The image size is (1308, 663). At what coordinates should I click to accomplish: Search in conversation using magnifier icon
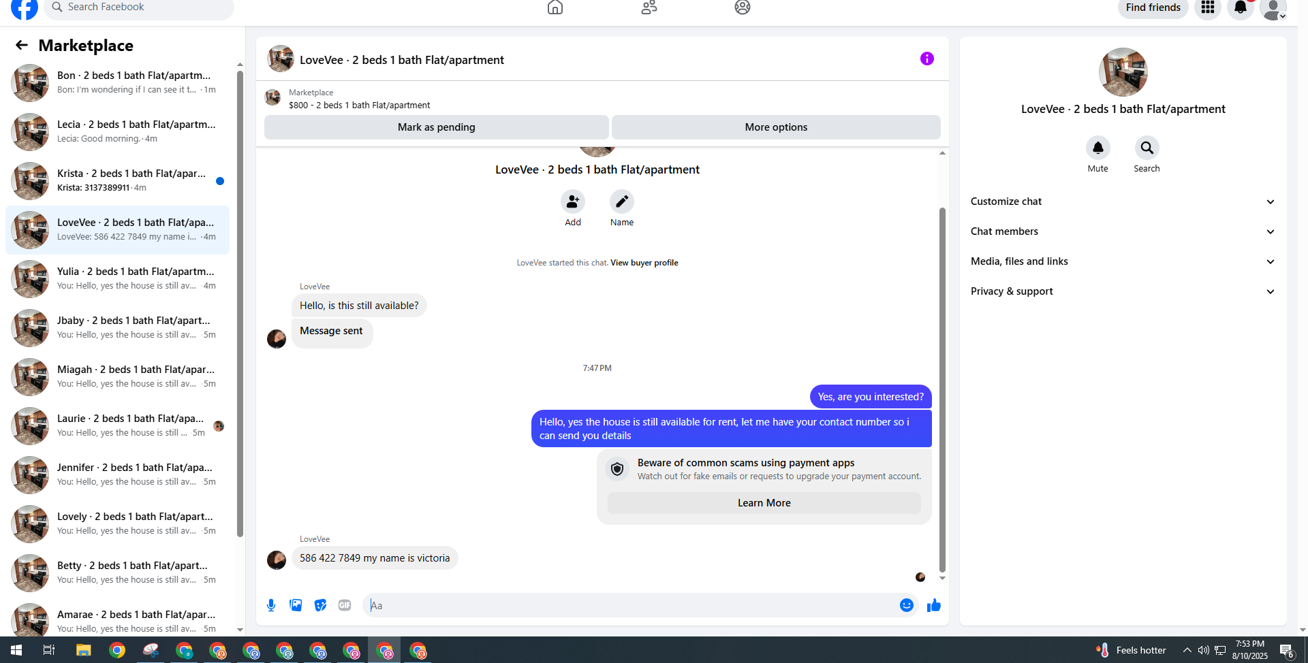1147,148
